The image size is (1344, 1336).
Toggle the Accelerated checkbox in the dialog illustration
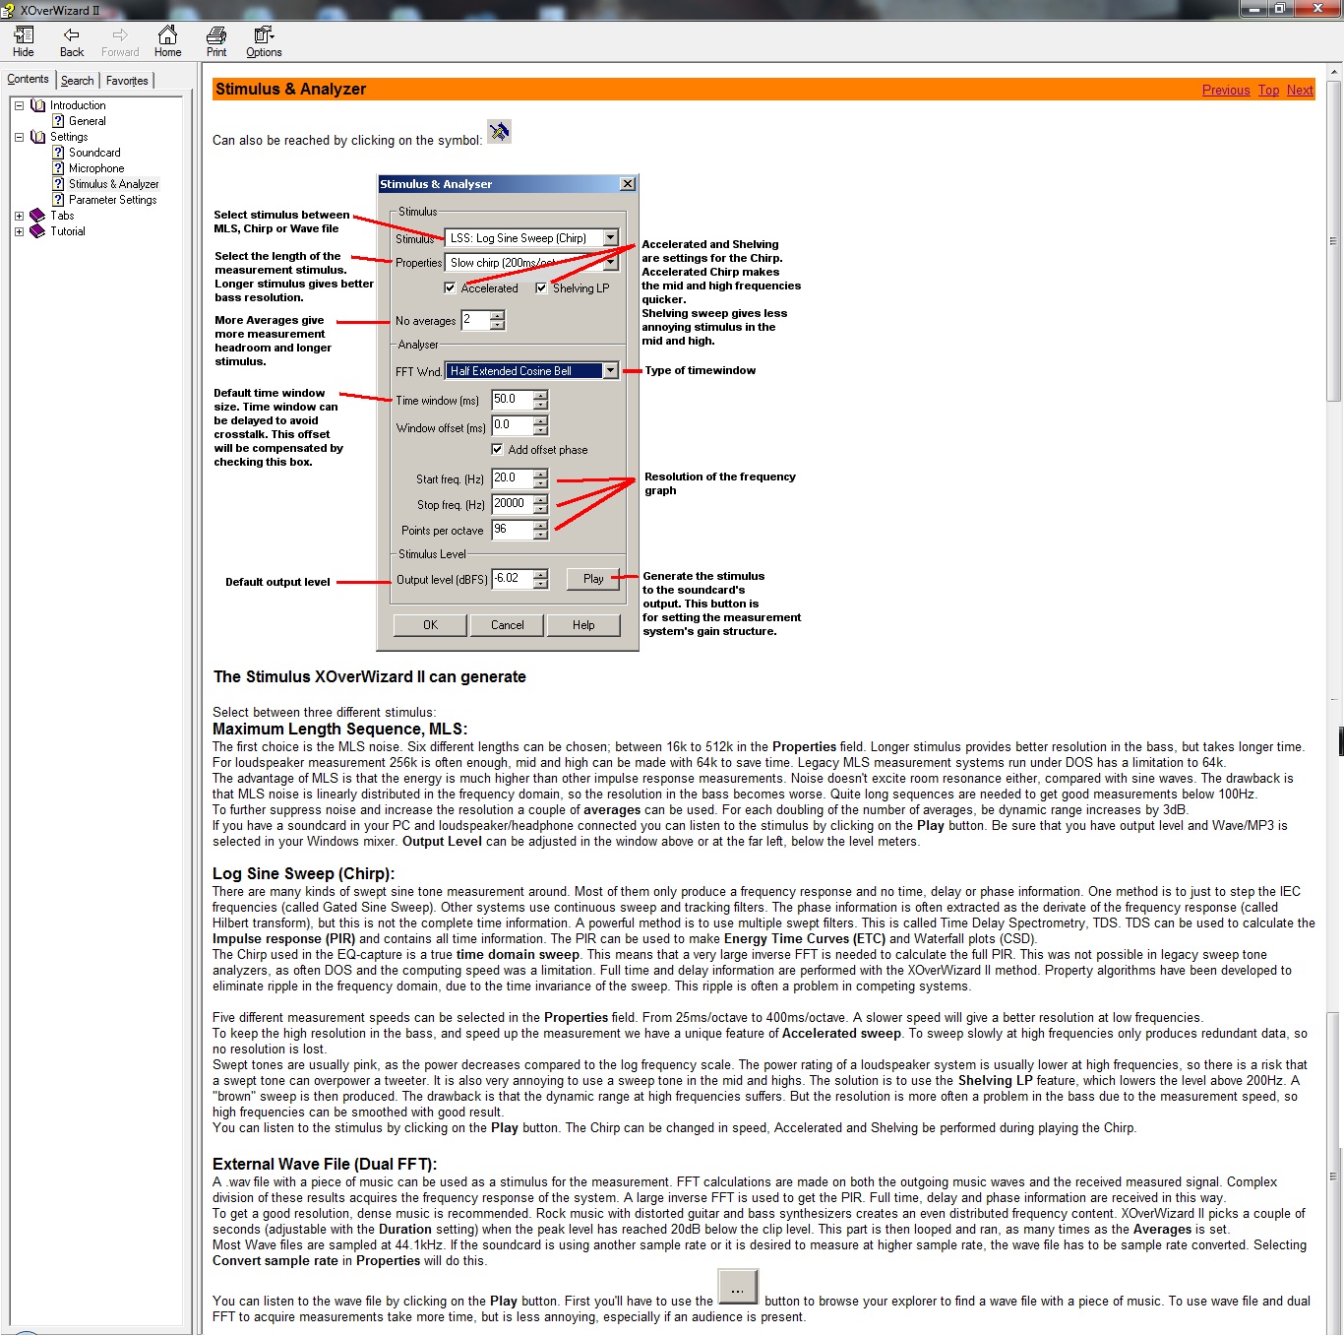coord(450,288)
